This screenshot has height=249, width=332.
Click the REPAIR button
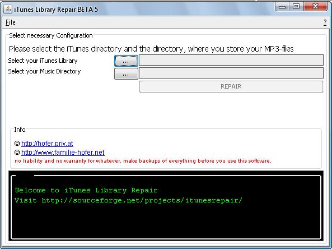(231, 86)
